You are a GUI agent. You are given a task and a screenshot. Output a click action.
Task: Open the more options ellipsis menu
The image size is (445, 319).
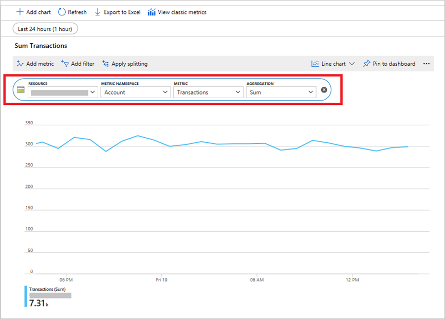click(426, 64)
